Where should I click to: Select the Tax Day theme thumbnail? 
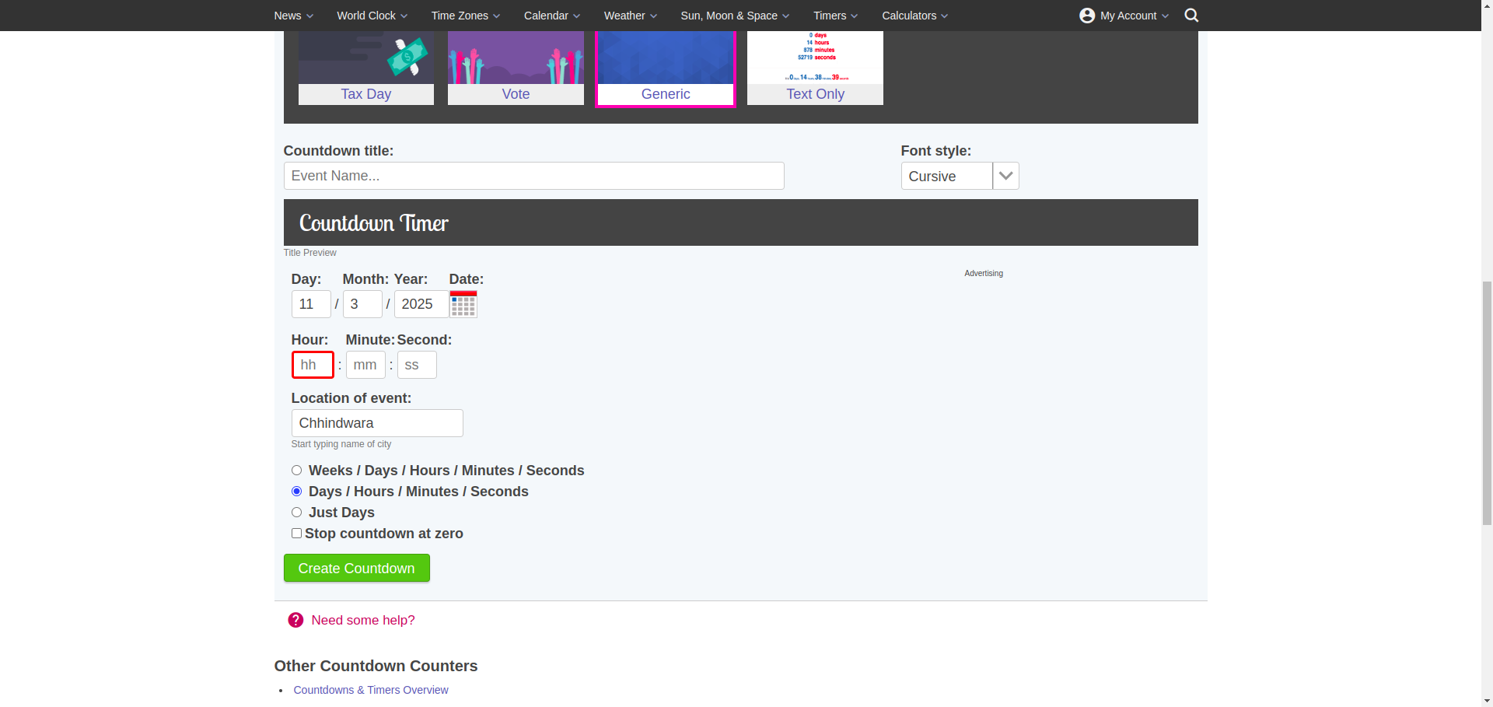tap(366, 68)
